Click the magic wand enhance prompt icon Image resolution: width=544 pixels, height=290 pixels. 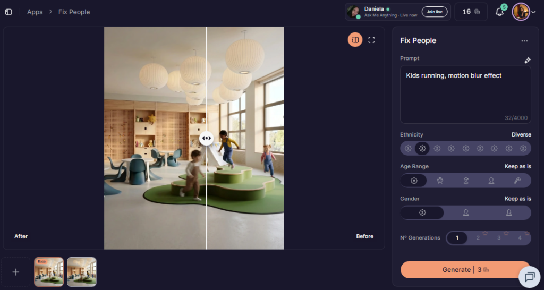coord(528,61)
